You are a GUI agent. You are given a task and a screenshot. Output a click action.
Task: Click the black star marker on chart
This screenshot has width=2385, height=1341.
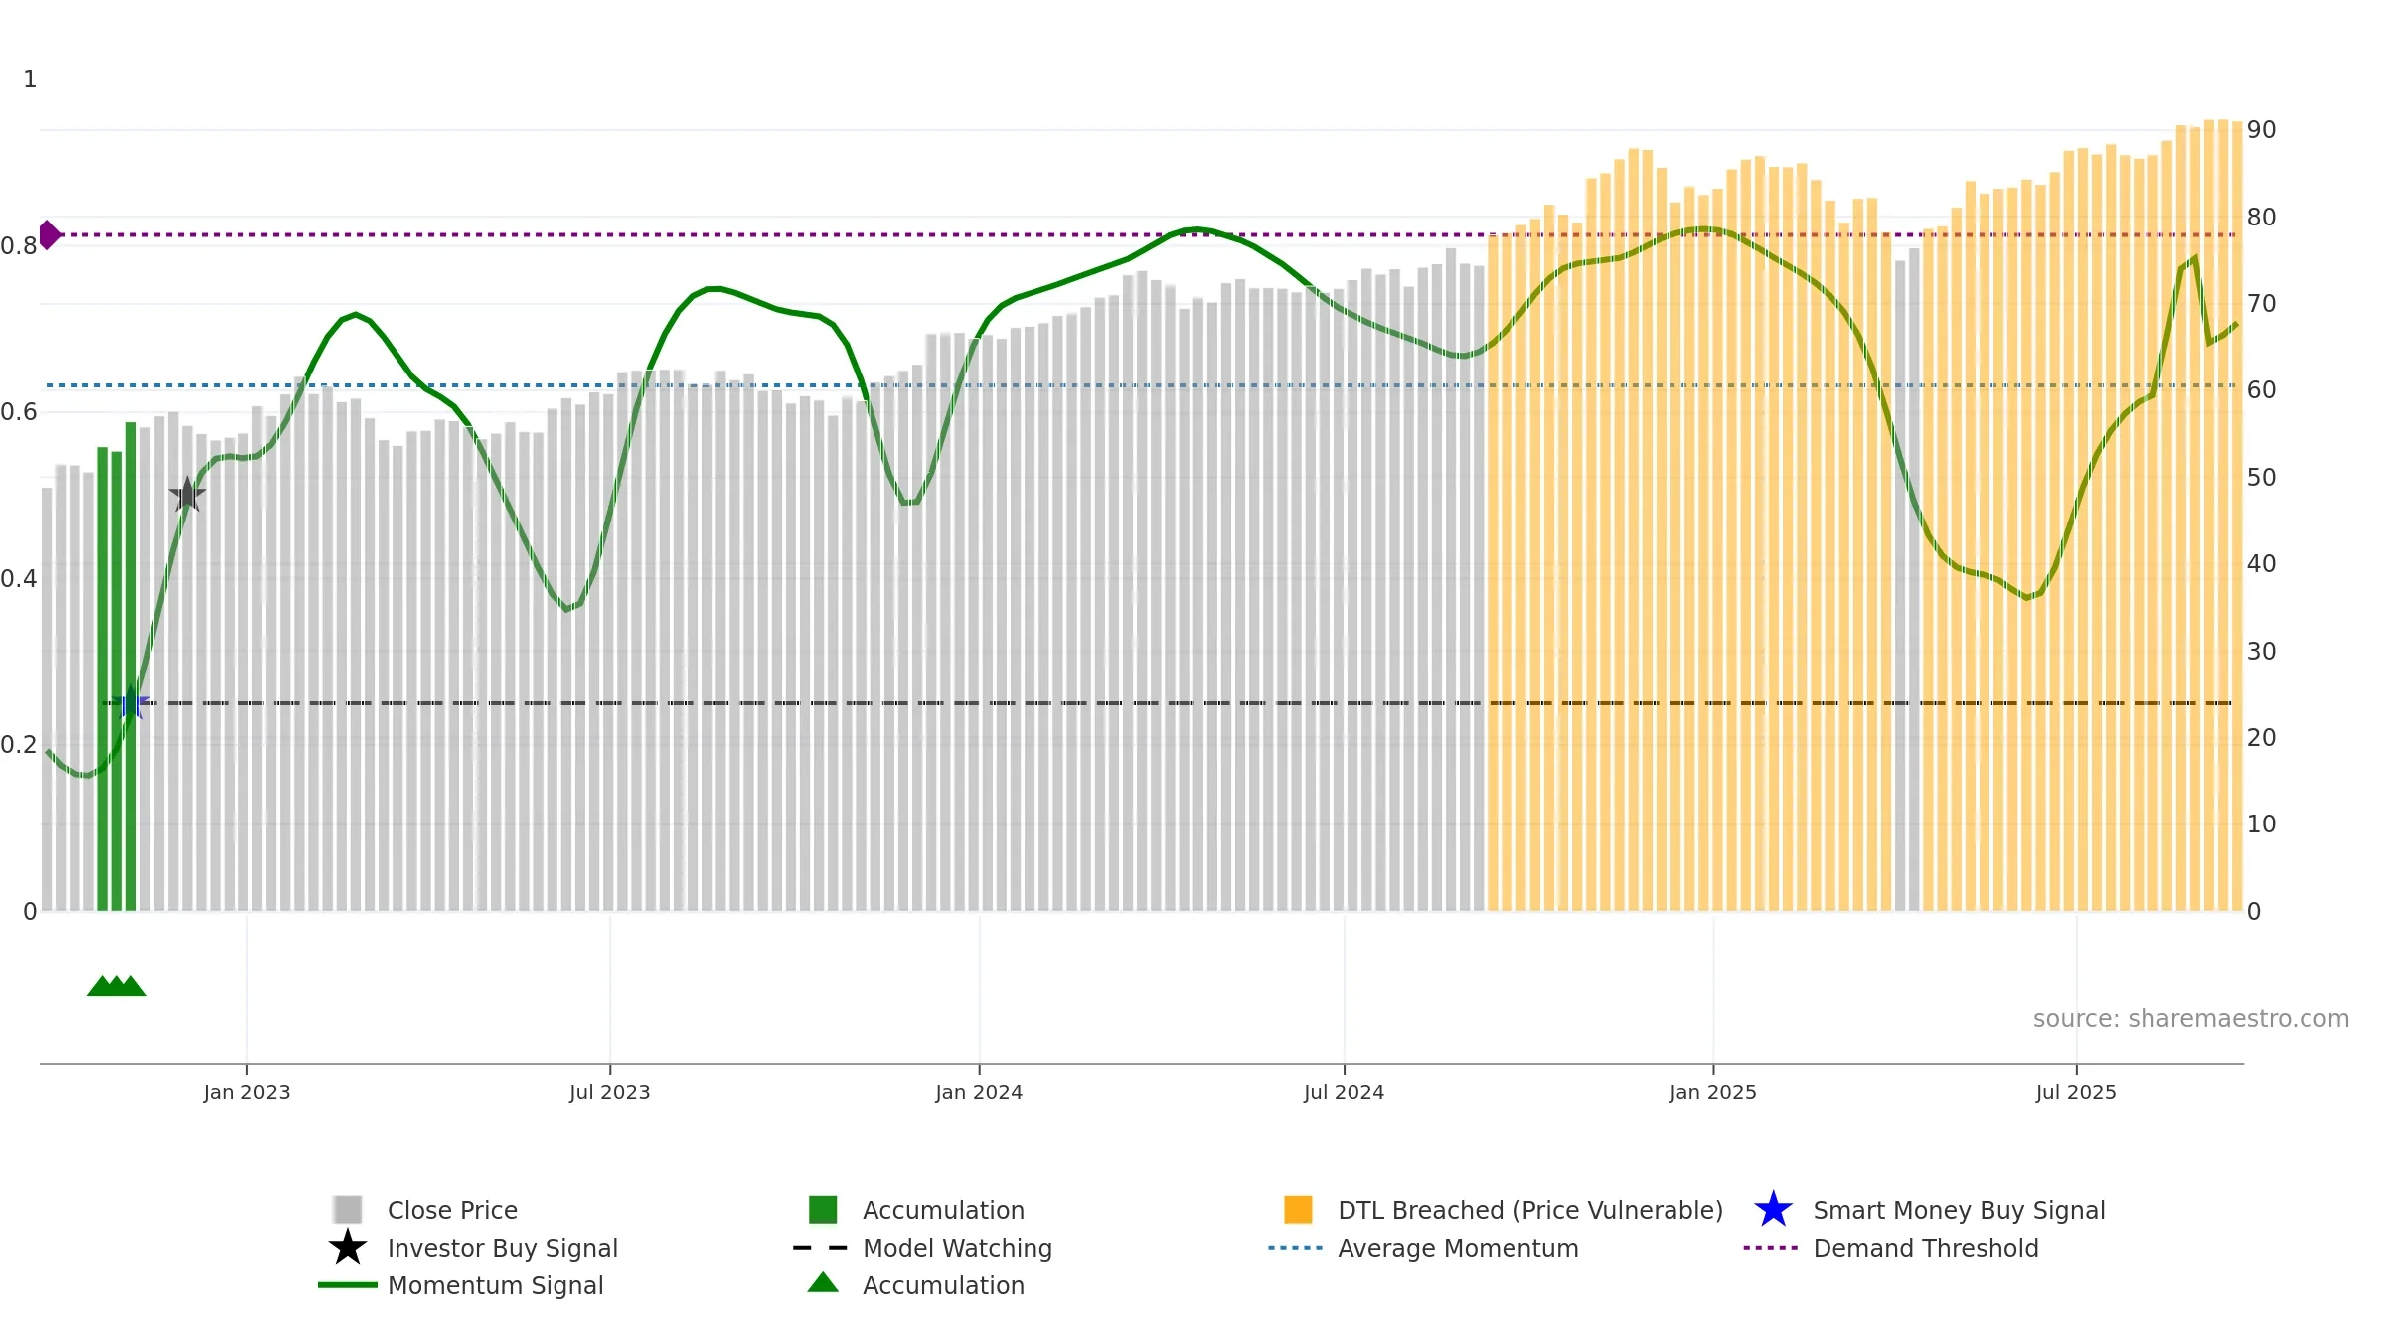pos(187,494)
